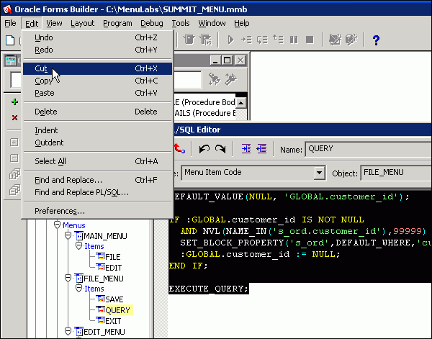Click the blue question mark Help icon
The image size is (432, 339).
click(x=376, y=40)
